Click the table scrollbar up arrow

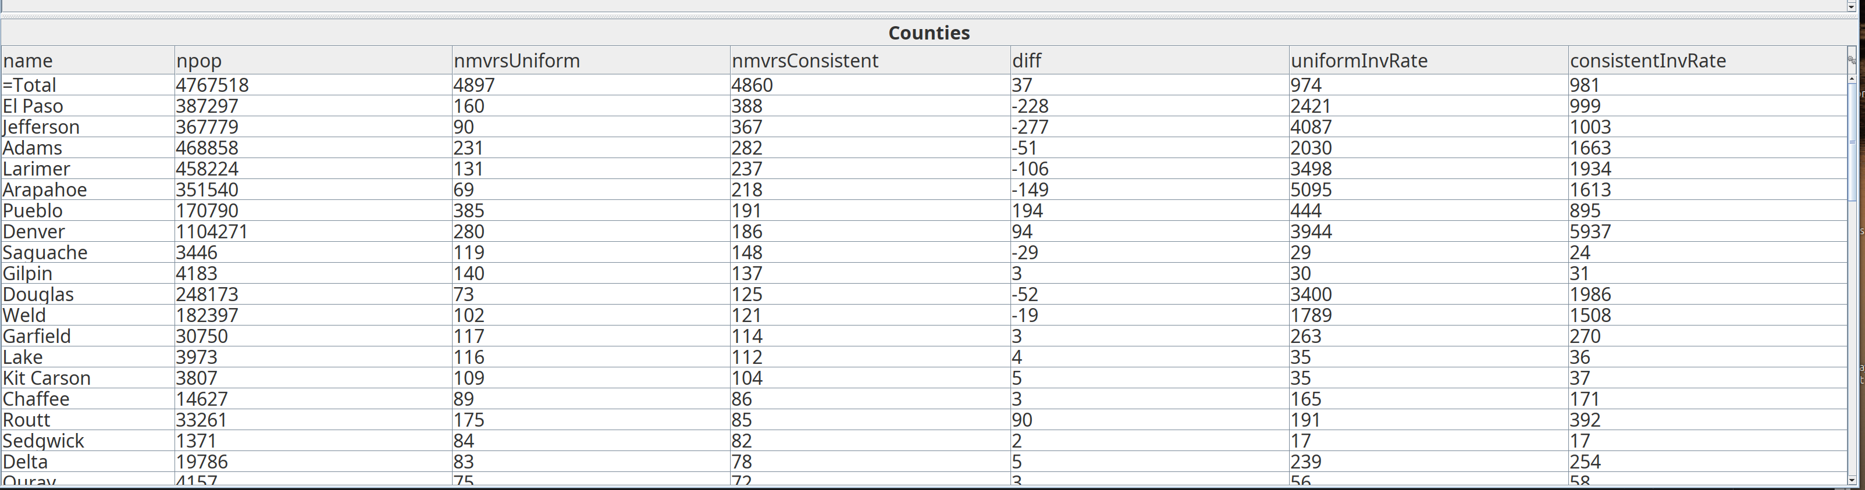(1851, 78)
